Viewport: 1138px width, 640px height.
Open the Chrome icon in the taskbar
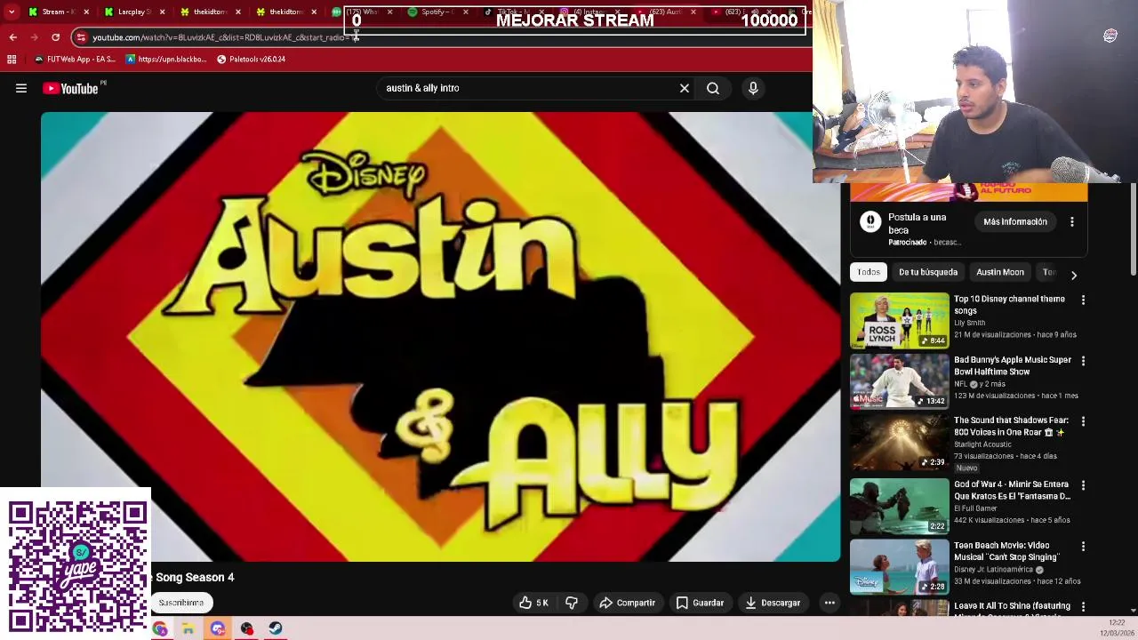tap(160, 629)
